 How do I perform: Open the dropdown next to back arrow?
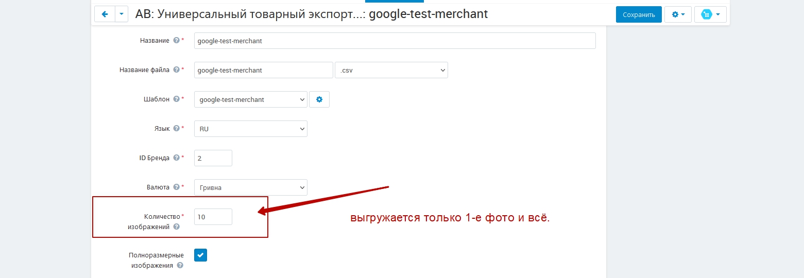tap(121, 14)
